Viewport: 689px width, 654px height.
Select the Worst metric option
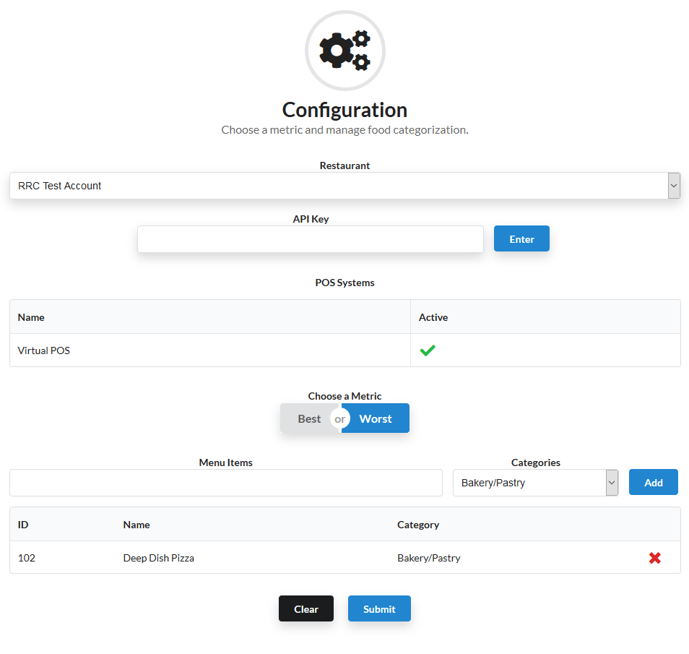point(376,418)
